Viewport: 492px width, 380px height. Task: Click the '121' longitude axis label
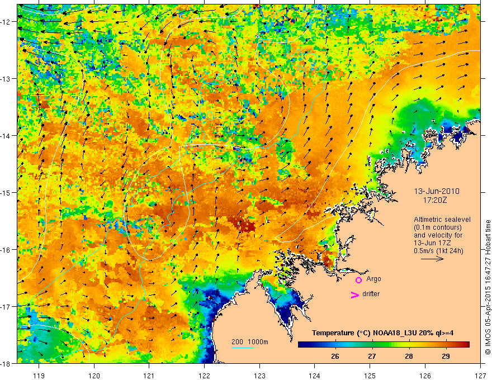pyautogui.click(x=149, y=376)
